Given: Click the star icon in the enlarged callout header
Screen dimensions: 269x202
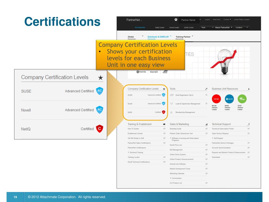Looking at the screenshot, I should pyautogui.click(x=101, y=78).
